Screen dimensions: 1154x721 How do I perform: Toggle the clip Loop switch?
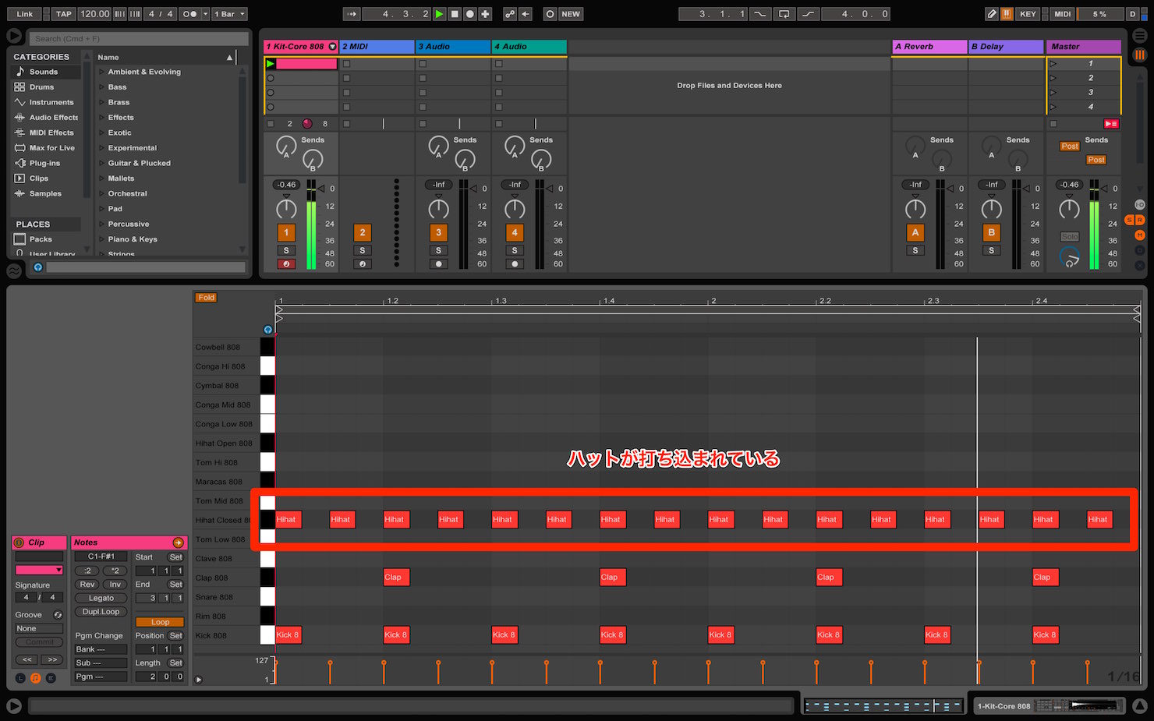(160, 622)
